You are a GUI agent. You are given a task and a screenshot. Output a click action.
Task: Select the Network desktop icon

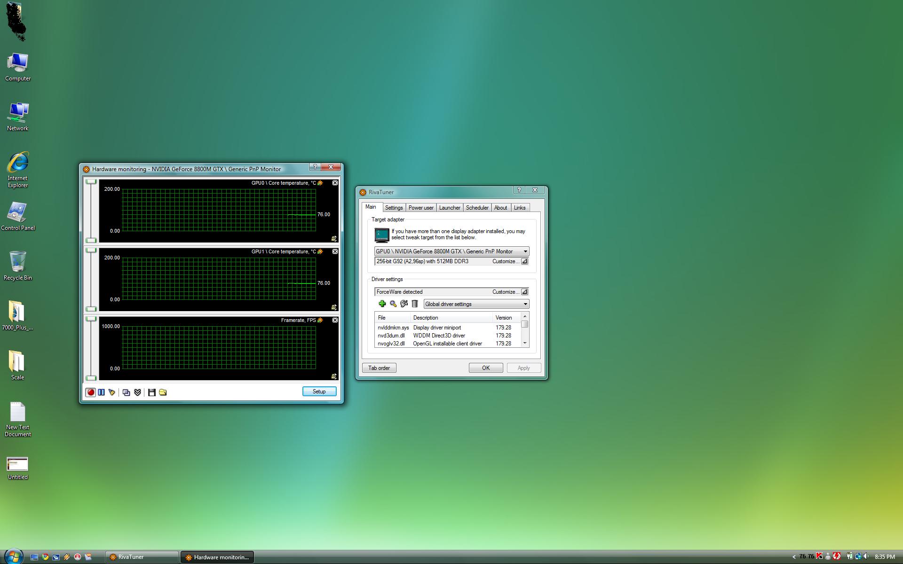[18, 117]
